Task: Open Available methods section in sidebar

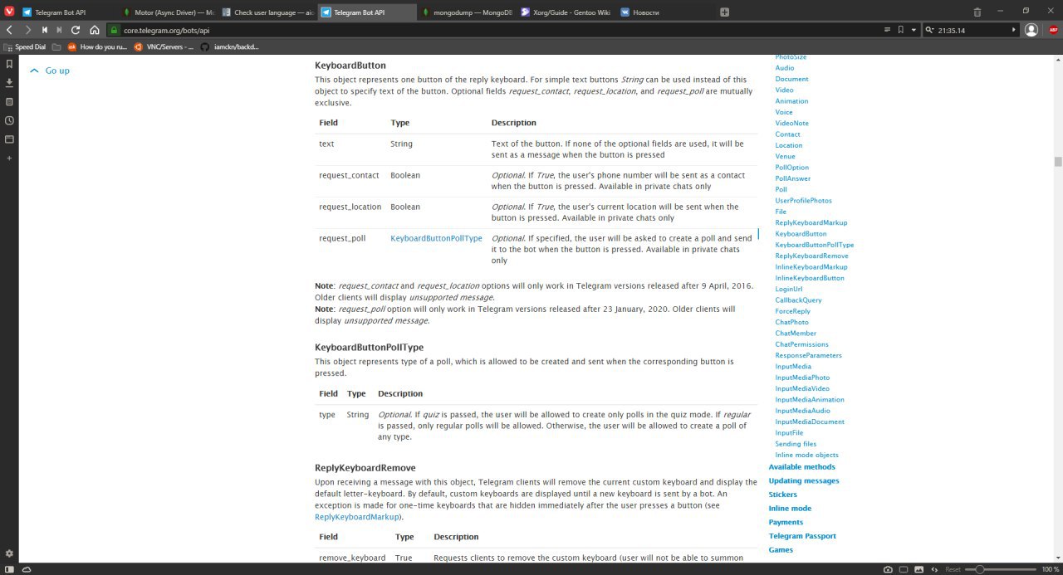Action: [x=802, y=467]
